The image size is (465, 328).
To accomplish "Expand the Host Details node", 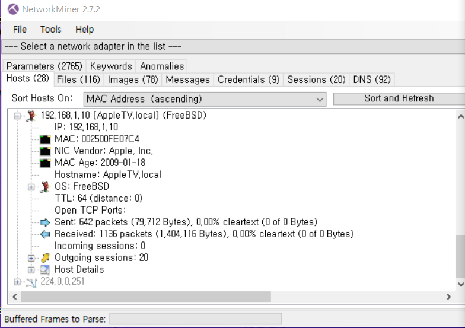I will pos(31,270).
